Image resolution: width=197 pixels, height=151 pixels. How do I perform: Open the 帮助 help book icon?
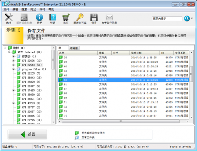click(53, 17)
